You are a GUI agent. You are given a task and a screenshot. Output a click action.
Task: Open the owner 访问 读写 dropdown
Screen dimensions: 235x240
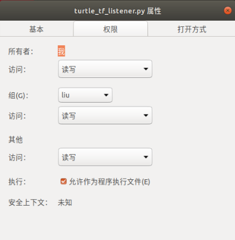tap(105, 69)
